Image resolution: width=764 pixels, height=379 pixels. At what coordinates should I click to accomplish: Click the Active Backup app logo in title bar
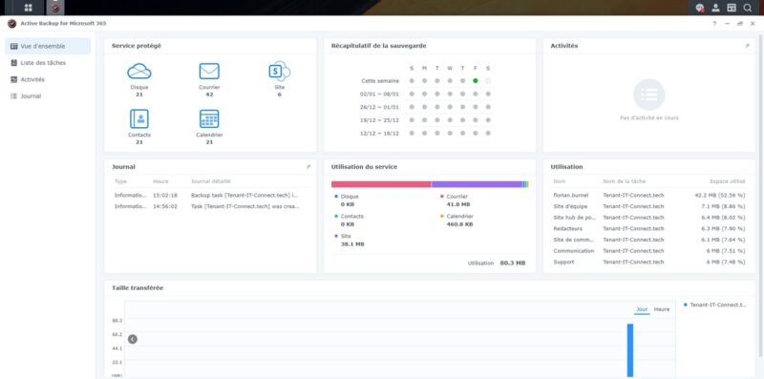11,23
